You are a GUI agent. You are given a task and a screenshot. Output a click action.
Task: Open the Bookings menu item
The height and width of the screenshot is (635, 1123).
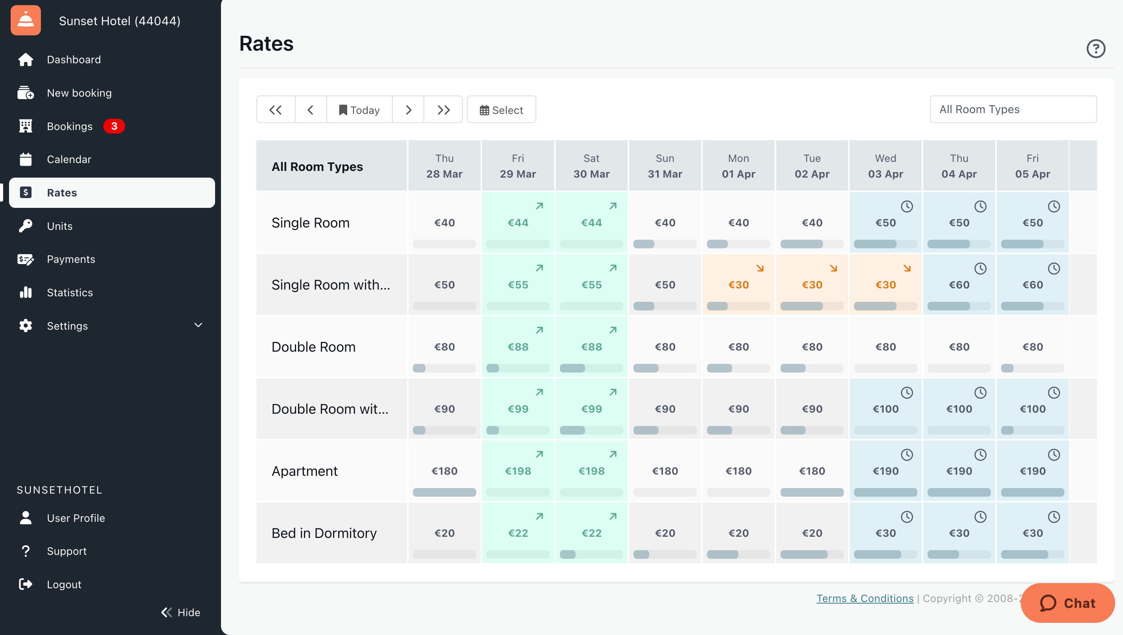(x=70, y=127)
